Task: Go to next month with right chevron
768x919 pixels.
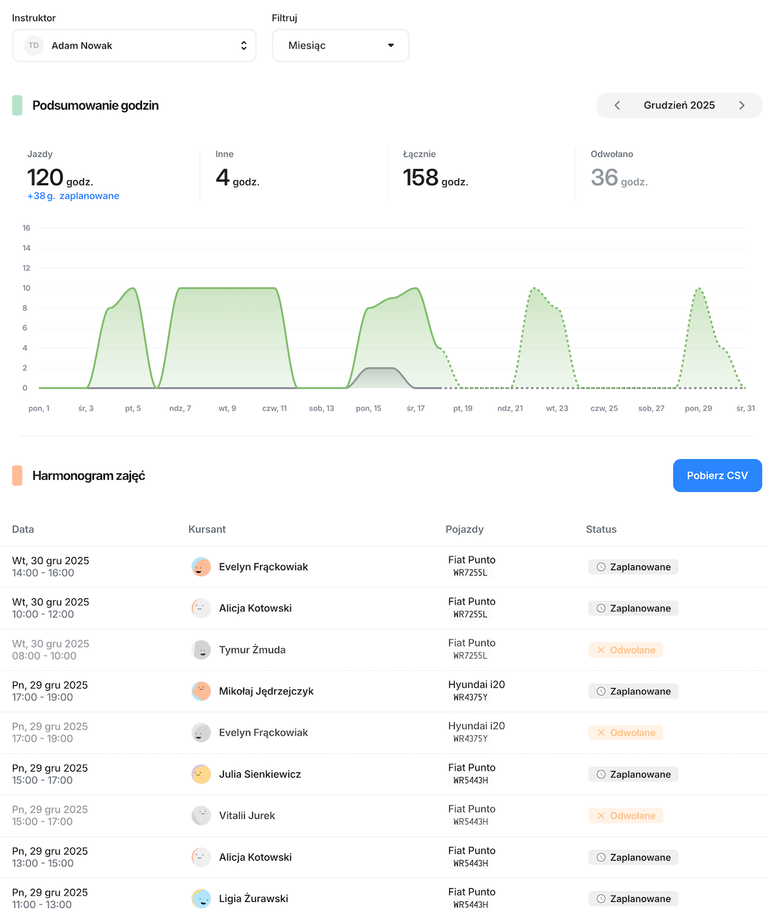Action: pyautogui.click(x=741, y=105)
